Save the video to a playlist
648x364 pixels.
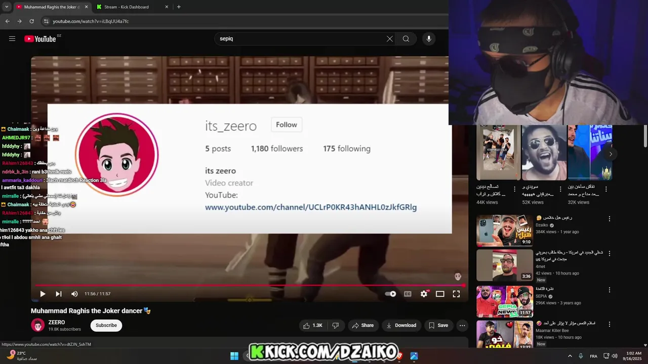(438, 326)
